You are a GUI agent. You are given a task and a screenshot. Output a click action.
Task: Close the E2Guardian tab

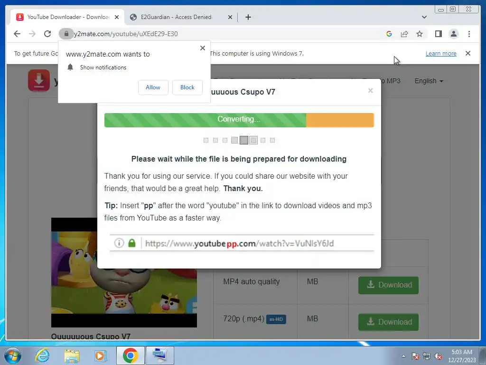(230, 17)
